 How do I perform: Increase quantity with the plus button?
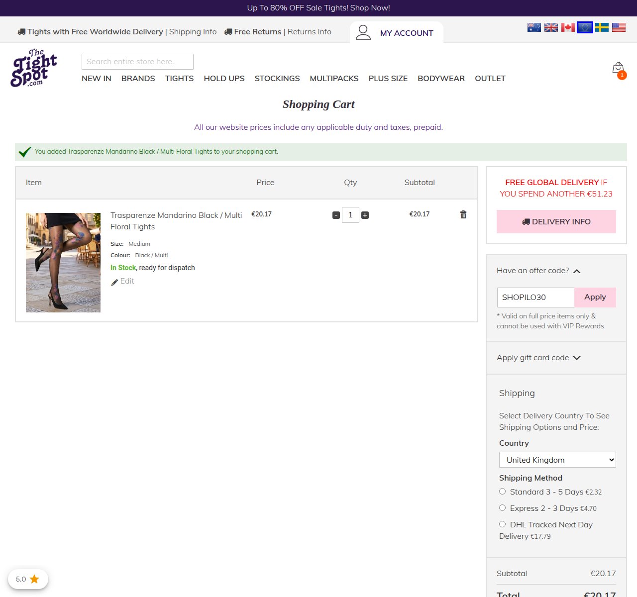tap(365, 215)
